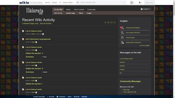This screenshot has height=98, width=175.
Task: Open the Community tab
Action: (x=91, y=10)
